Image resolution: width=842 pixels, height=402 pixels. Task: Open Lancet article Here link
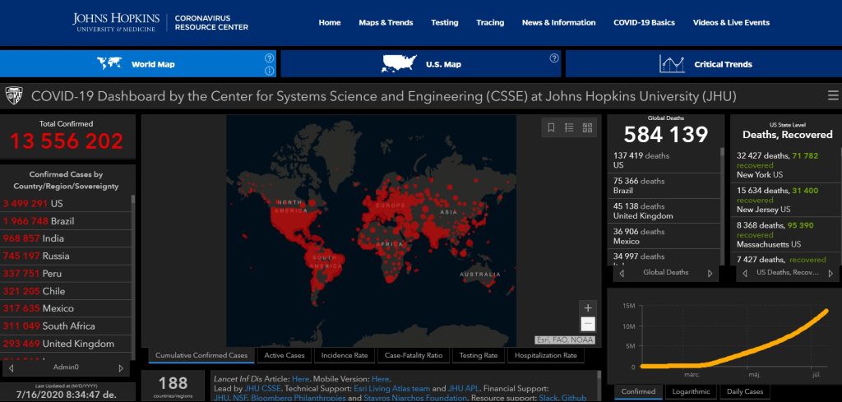pos(301,380)
